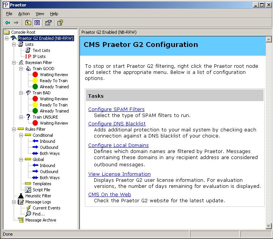
Task: Click Both Ways arrow icon under Conditional
Action: click(35, 153)
